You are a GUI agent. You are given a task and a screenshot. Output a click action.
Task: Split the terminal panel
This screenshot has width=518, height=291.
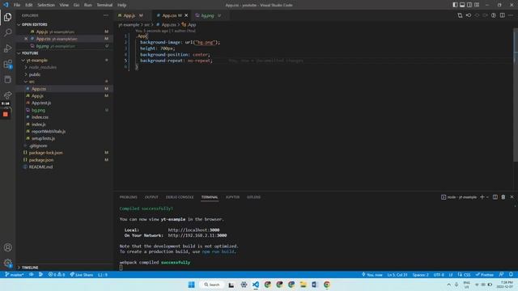tap(495, 197)
